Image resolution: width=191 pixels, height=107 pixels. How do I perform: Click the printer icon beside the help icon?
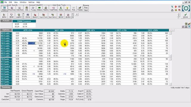coord(186,27)
